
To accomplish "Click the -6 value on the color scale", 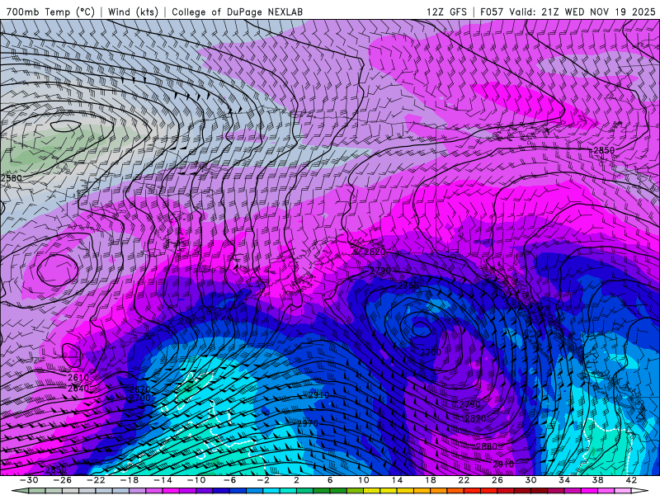I will pyautogui.click(x=230, y=480).
